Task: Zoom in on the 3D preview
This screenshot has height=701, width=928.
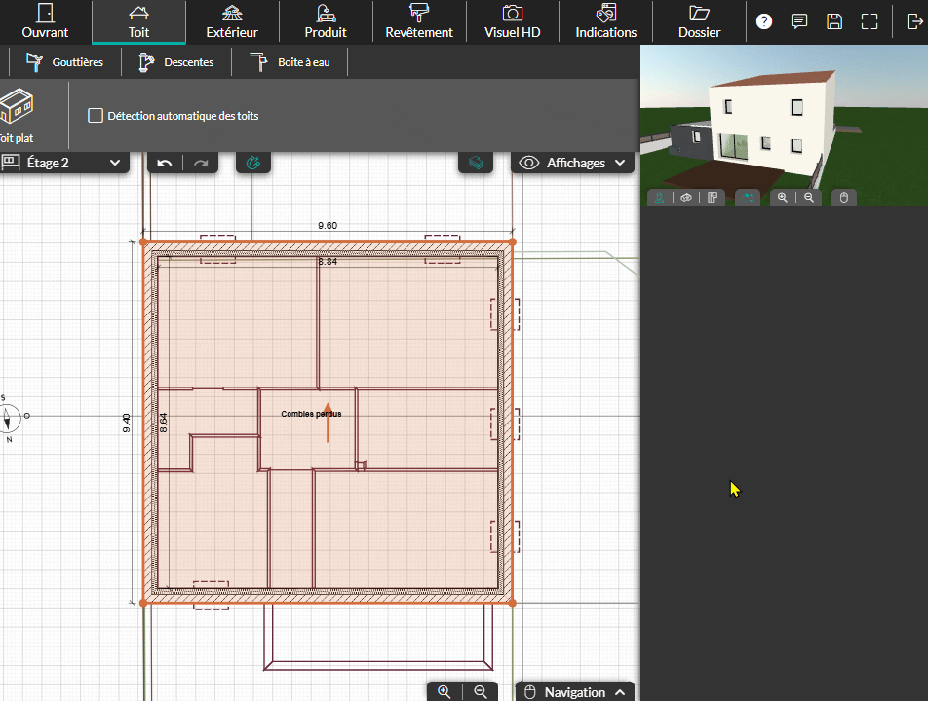Action: tap(783, 198)
